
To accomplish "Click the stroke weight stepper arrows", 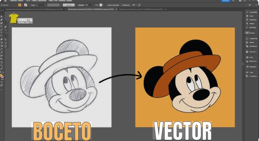I will point(37,5).
